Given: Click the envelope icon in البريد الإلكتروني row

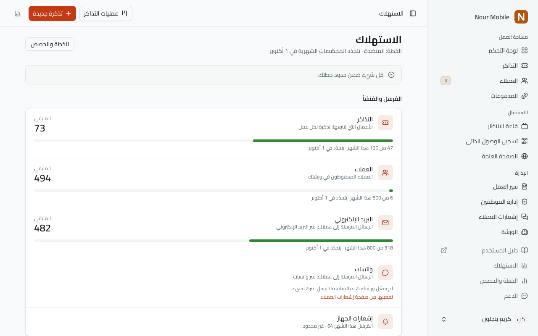Looking at the screenshot, I should coord(385,223).
